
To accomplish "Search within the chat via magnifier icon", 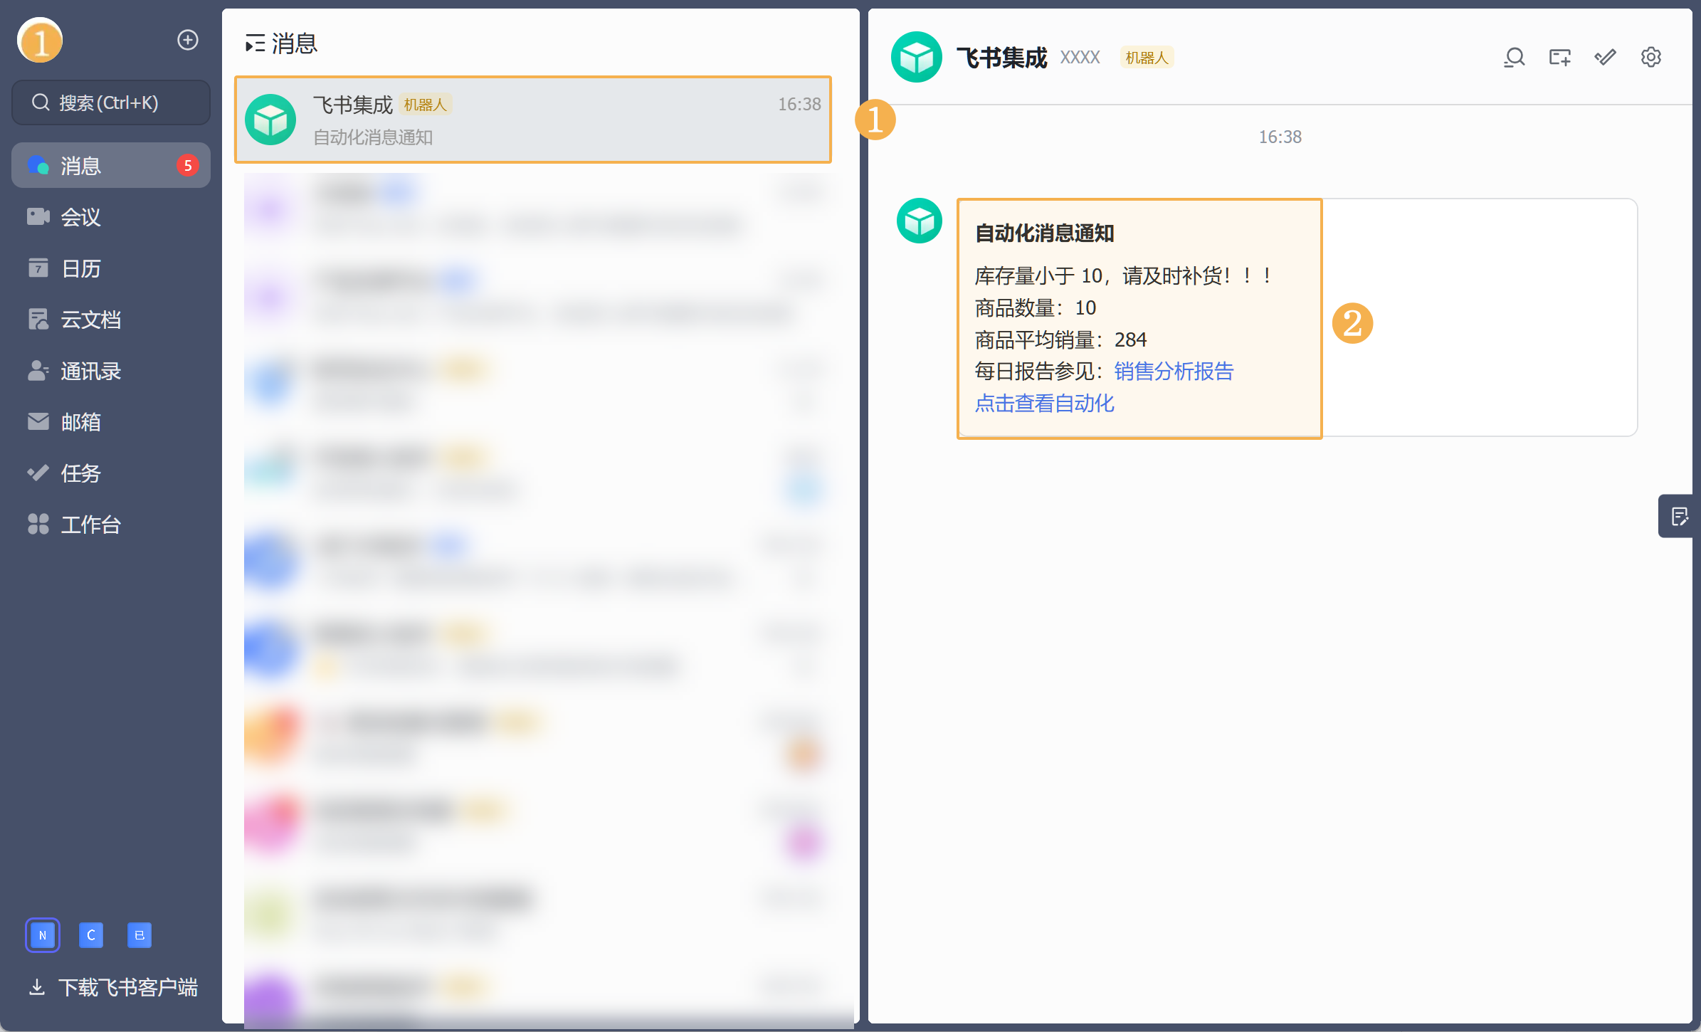I will (1514, 57).
